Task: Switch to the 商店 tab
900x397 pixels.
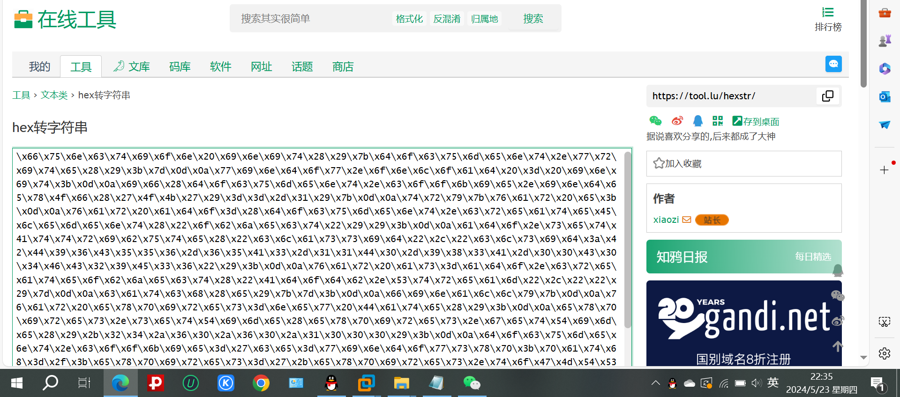Action: tap(343, 66)
